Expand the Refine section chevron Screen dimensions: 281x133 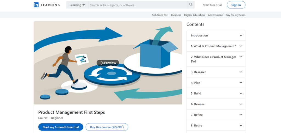(x=241, y=115)
